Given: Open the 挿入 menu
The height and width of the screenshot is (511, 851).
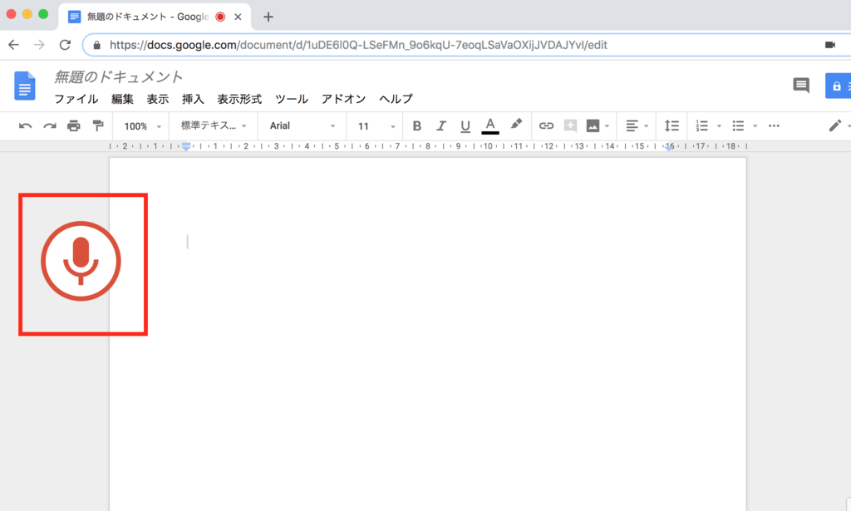Looking at the screenshot, I should (192, 98).
